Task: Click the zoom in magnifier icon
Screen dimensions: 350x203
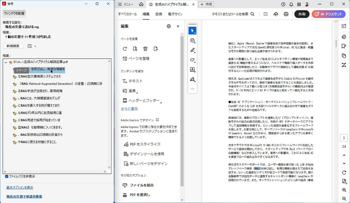Action: click(344, 190)
